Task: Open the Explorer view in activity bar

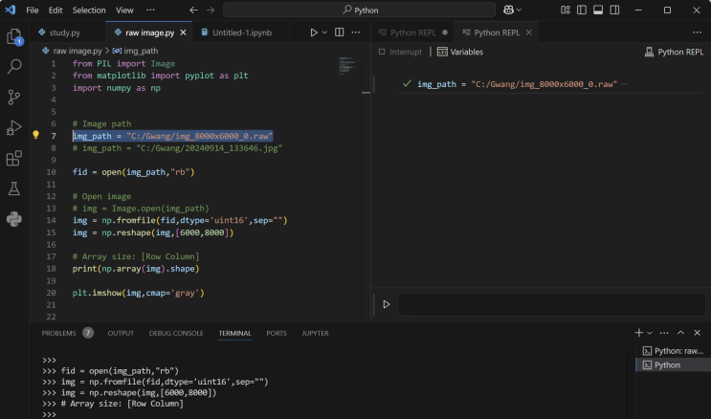Action: [14, 37]
